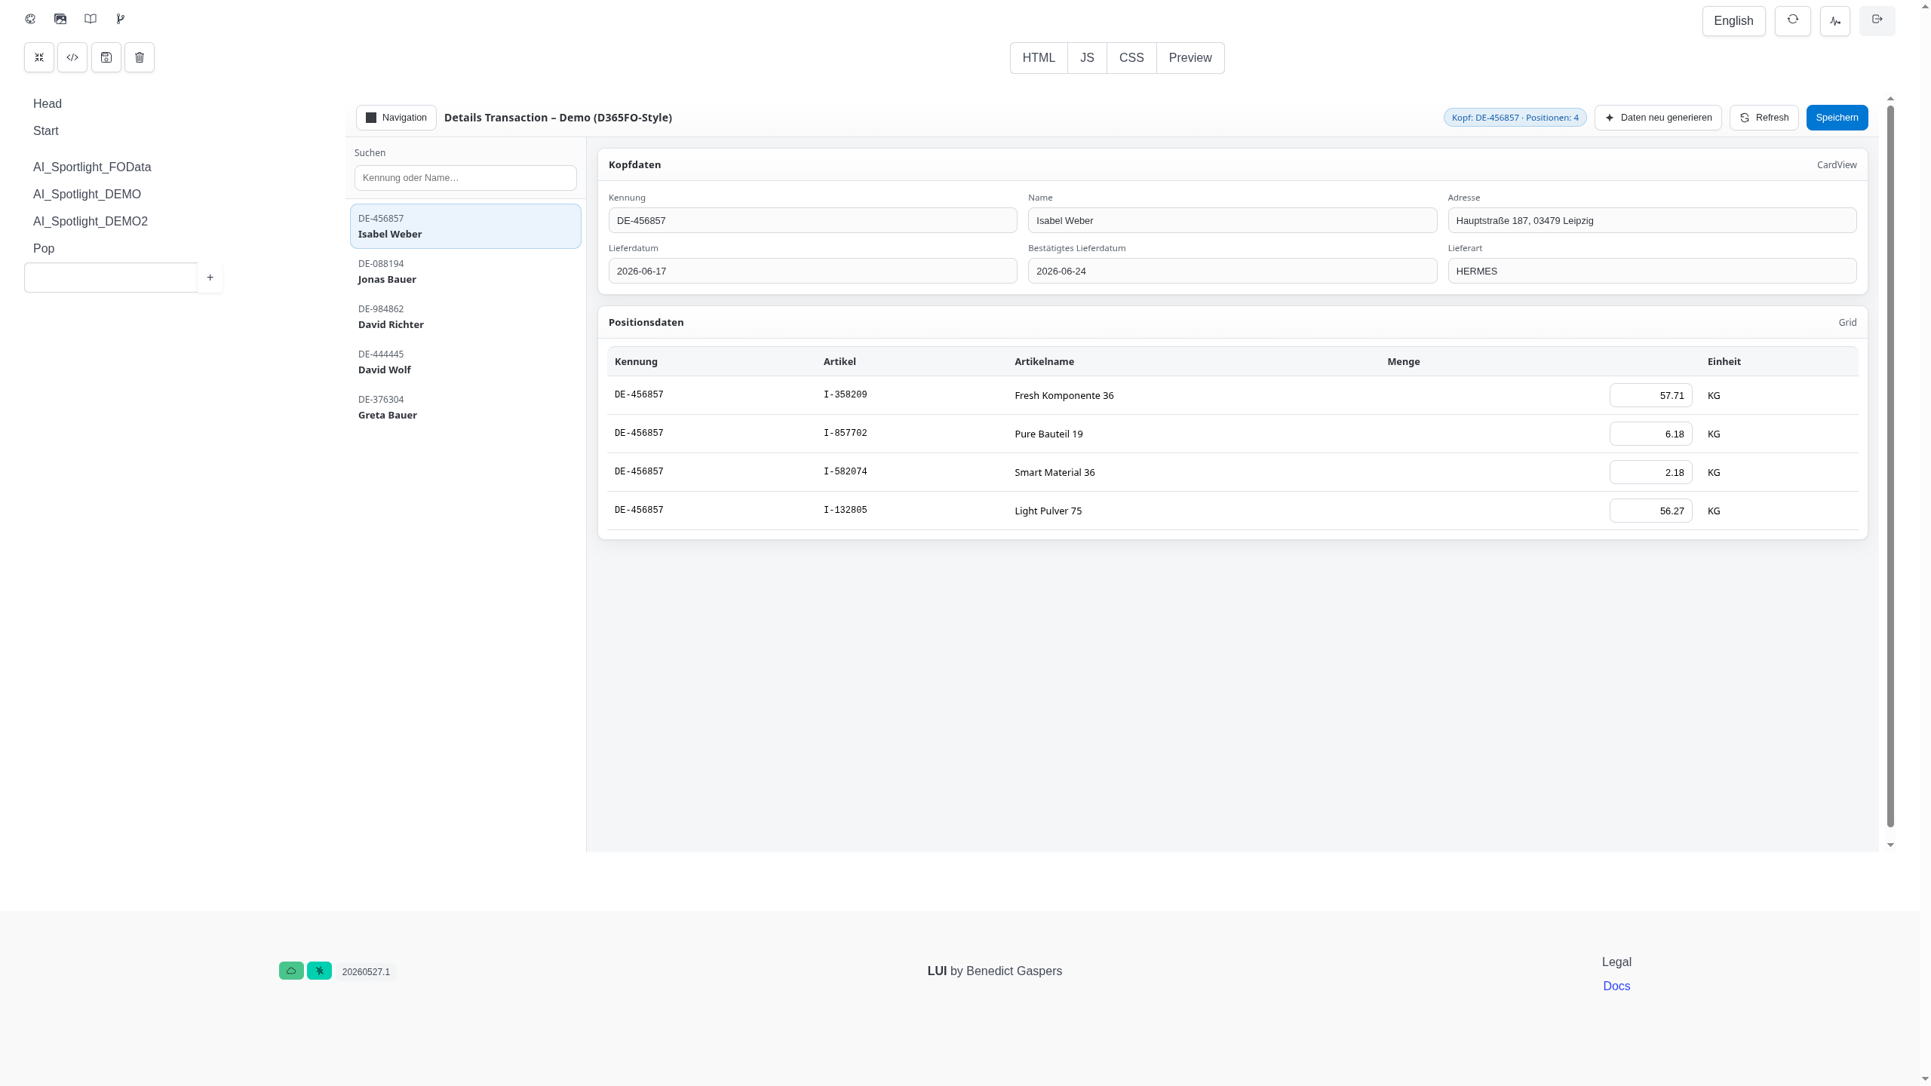Click the green cloud status badge
This screenshot has height=1086, width=1931.
(x=291, y=971)
